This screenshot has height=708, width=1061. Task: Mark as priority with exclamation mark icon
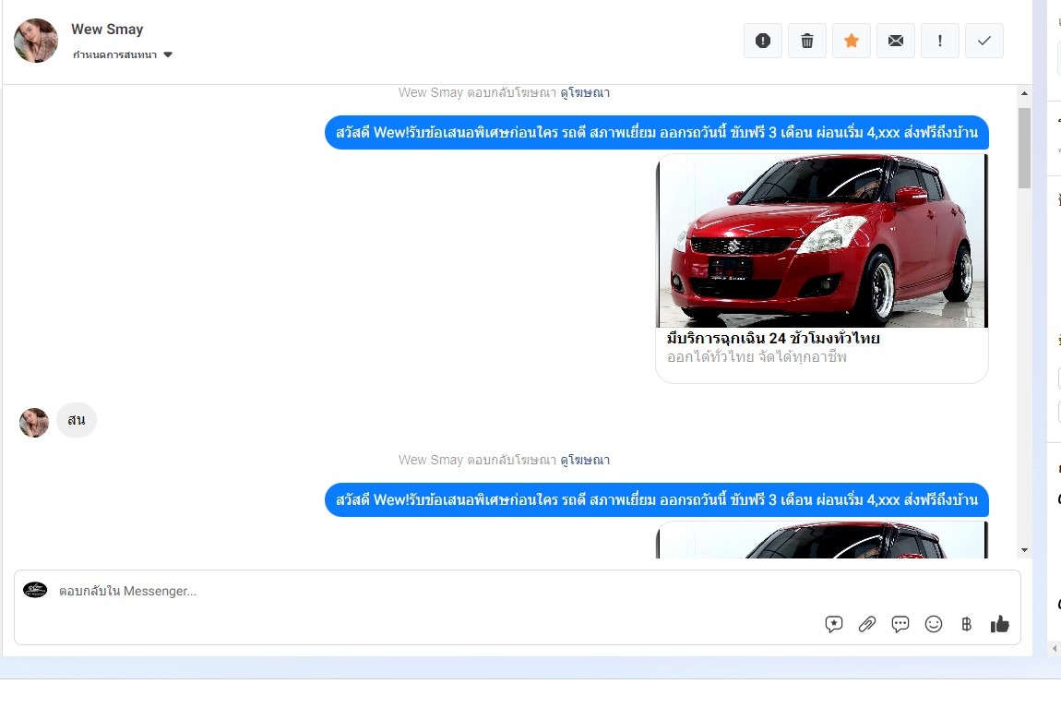pyautogui.click(x=940, y=41)
